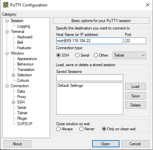Click the Host Name input field
This screenshot has width=153, height=150.
click(x=90, y=41)
